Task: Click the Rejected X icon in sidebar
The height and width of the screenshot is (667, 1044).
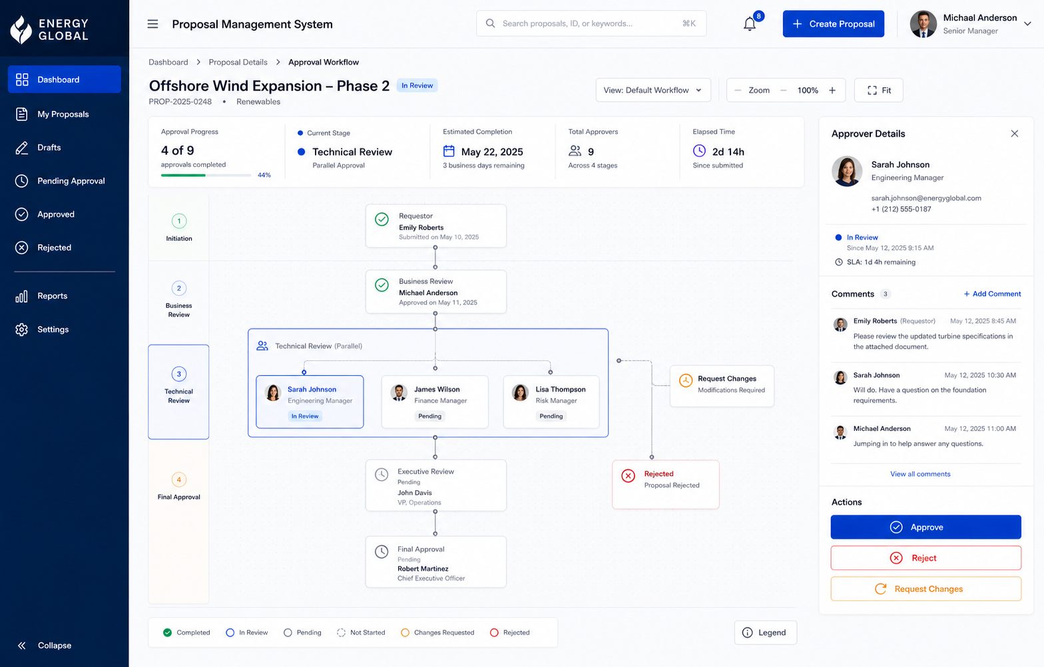Action: 22,247
